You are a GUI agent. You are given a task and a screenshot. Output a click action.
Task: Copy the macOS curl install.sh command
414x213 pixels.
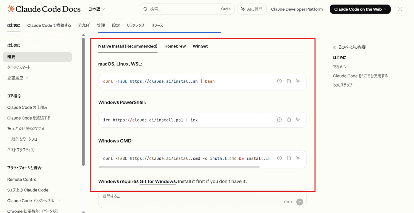coord(289,81)
